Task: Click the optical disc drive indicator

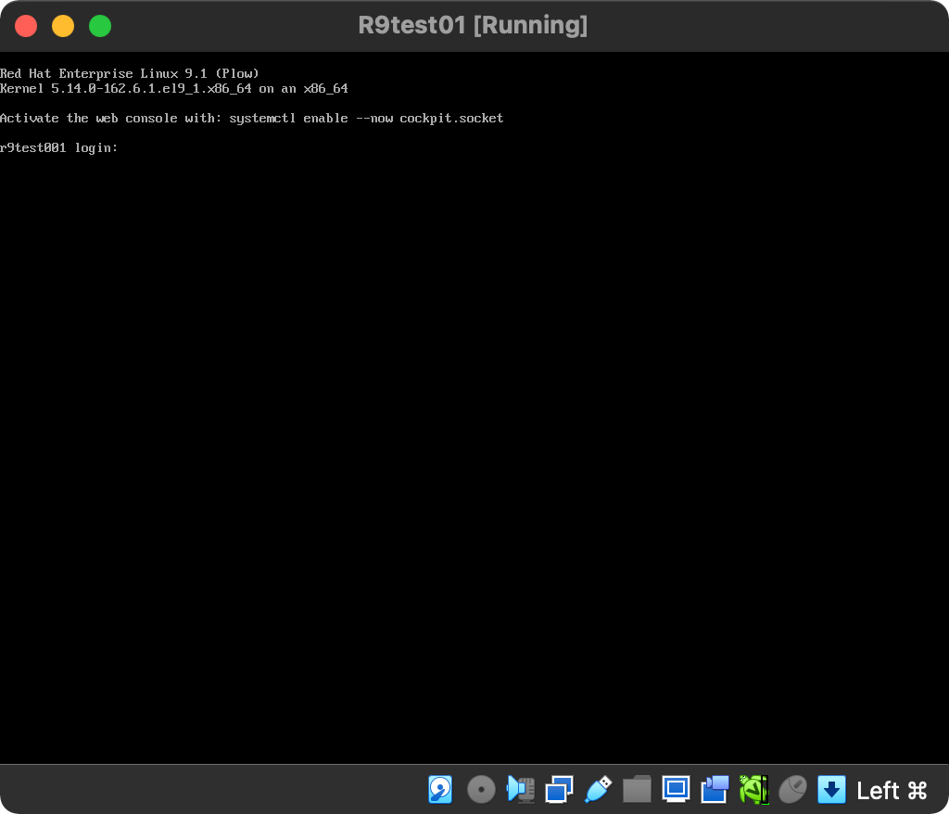Action: [481, 790]
